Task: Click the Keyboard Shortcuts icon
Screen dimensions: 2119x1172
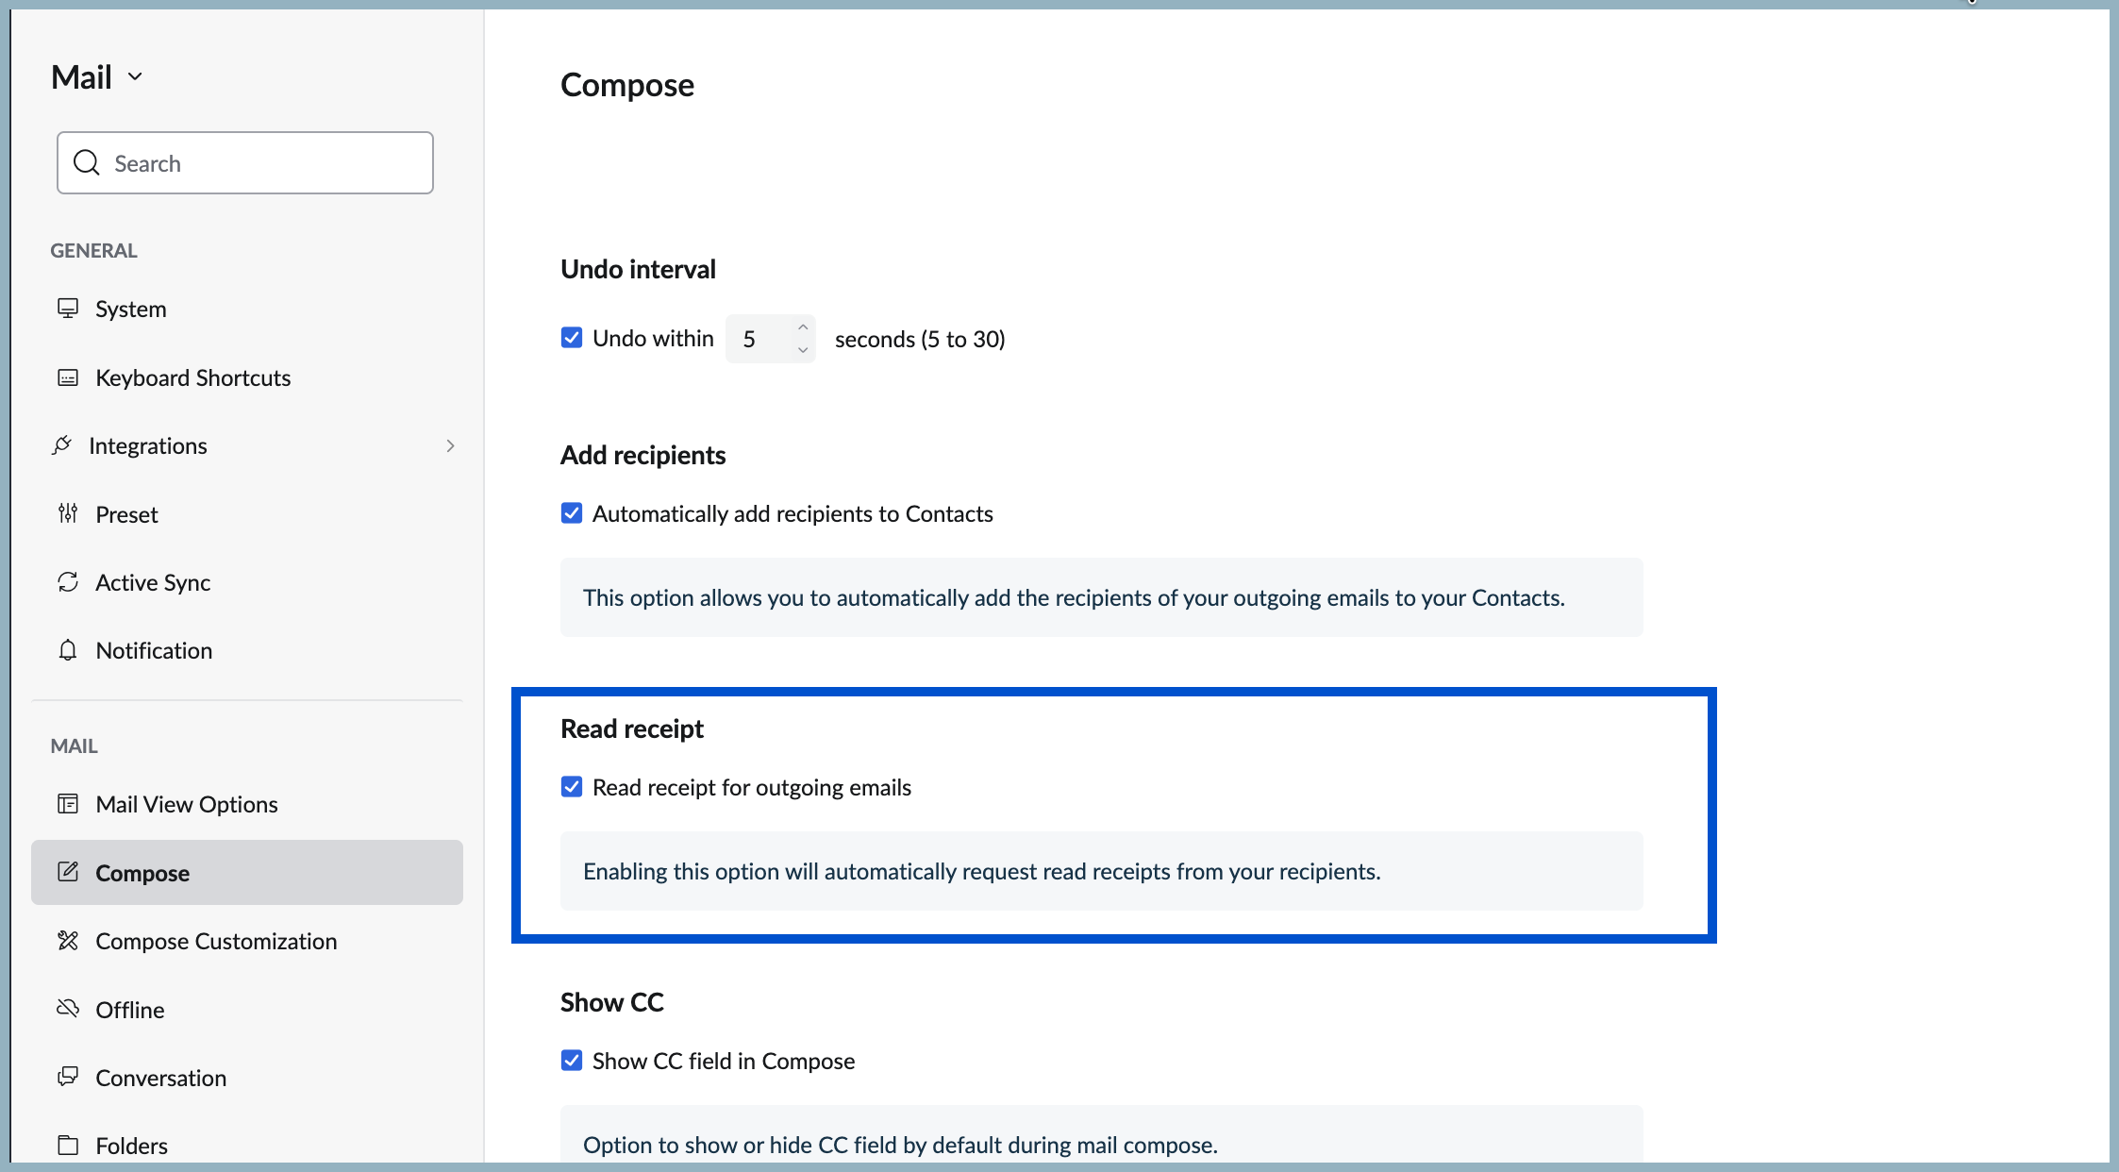Action: tap(68, 377)
